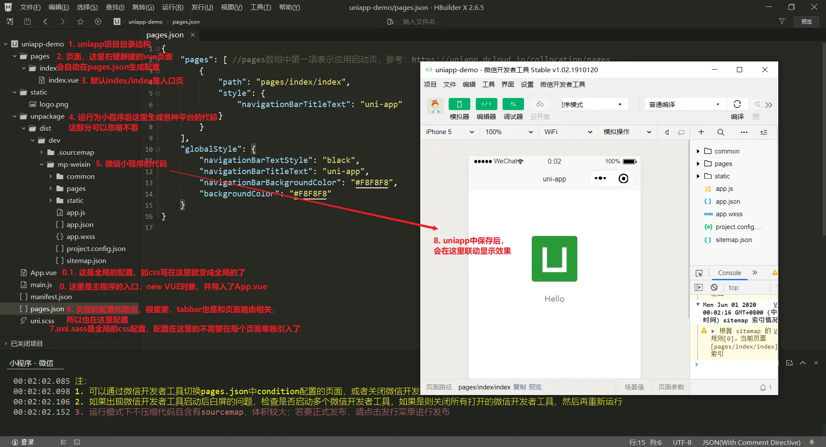Click the HBuilder status bar notification bell
This screenshot has width=826, height=447.
pos(812,442)
